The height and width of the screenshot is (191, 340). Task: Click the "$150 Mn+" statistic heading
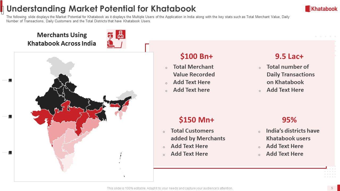pos(197,120)
